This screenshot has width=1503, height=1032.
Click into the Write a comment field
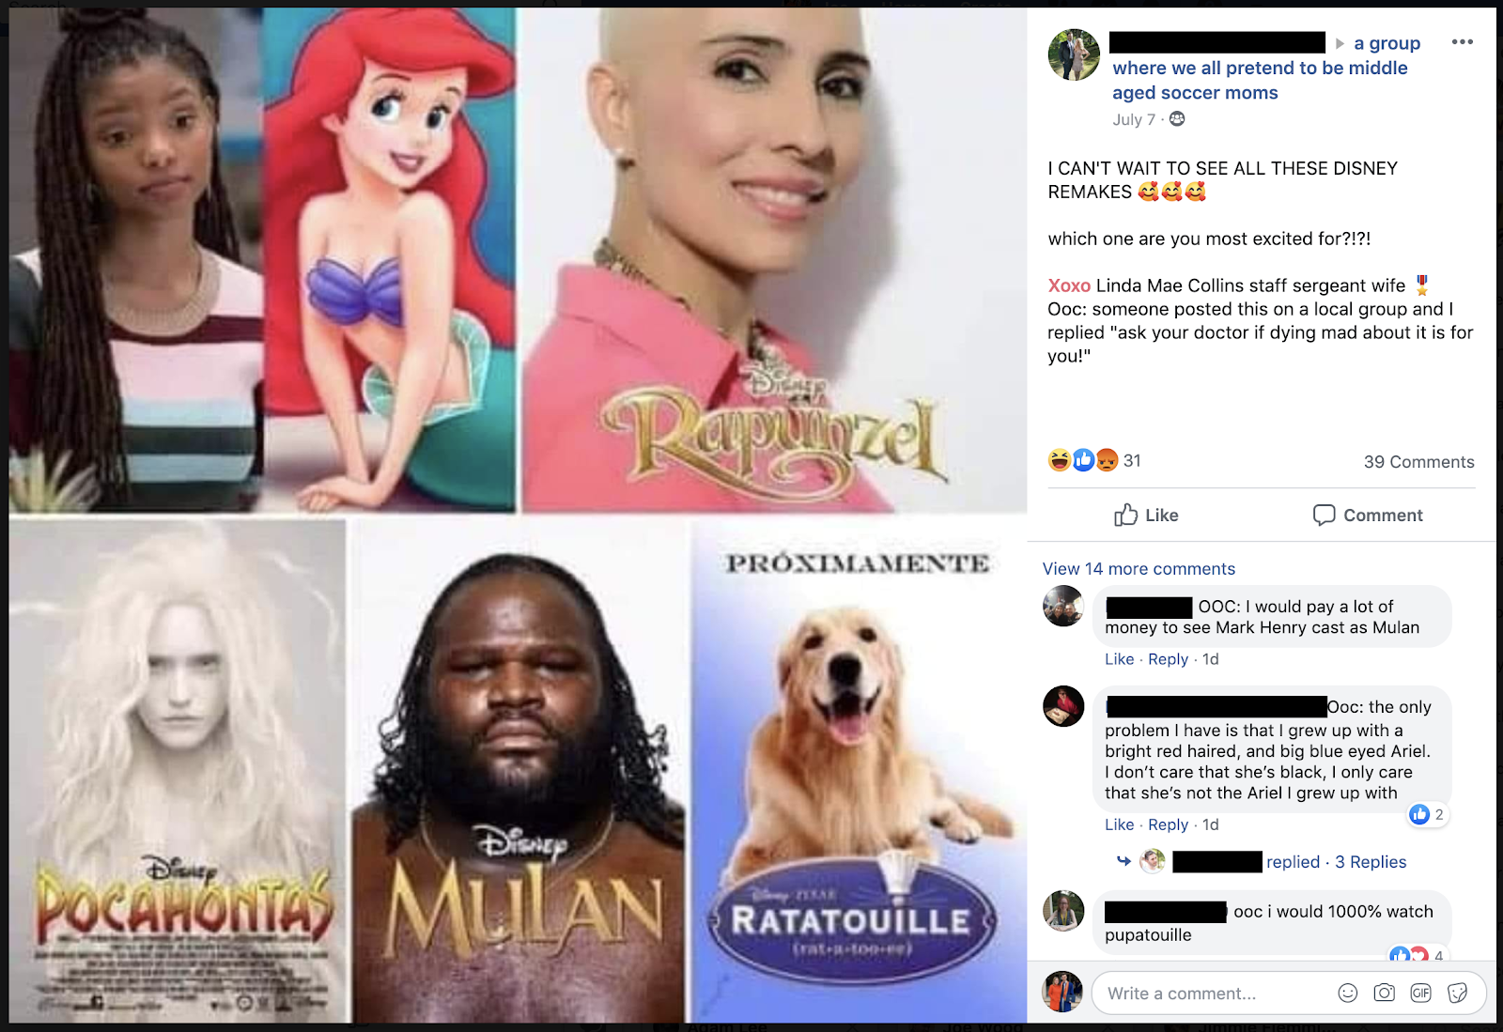coord(1212,993)
